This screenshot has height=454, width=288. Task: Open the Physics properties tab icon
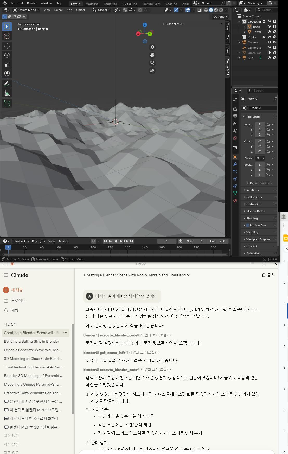[235, 179]
